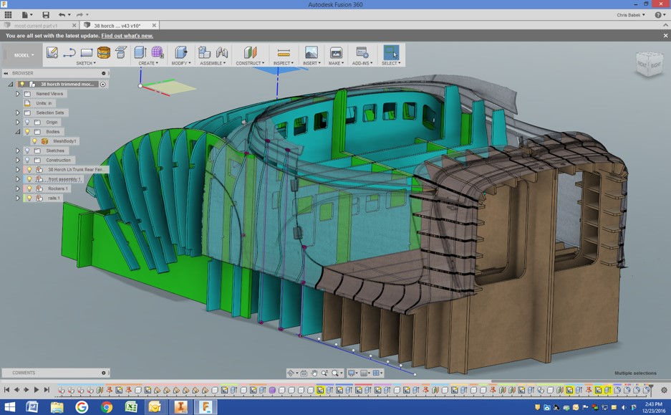The image size is (671, 415).
Task: Open the MODEL workspace dropdown
Action: 24,55
